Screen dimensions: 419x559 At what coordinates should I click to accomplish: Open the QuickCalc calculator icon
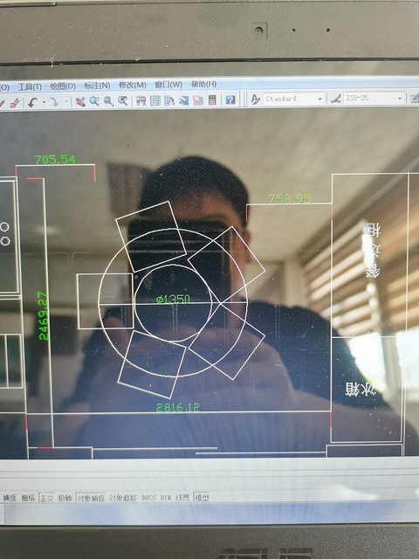click(x=212, y=100)
